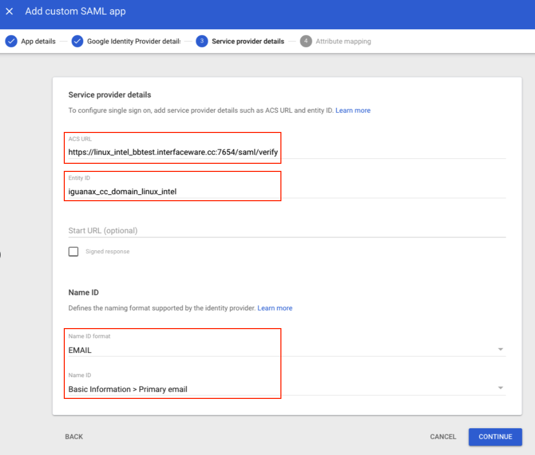This screenshot has width=535, height=455.
Task: Open Learn more link under Name ID
Action: point(275,308)
